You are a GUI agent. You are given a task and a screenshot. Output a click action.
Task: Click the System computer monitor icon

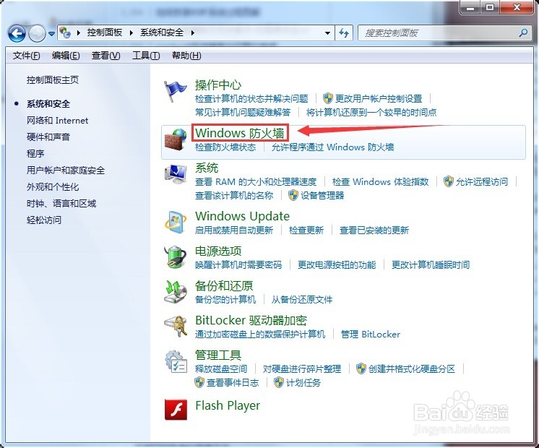[176, 174]
